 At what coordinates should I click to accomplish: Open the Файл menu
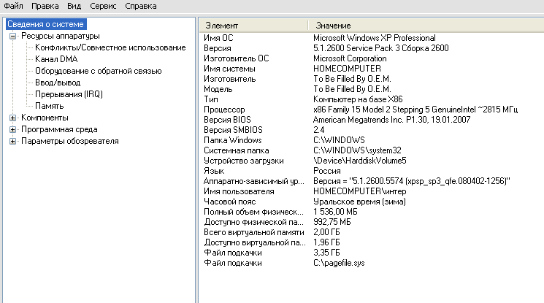point(14,7)
